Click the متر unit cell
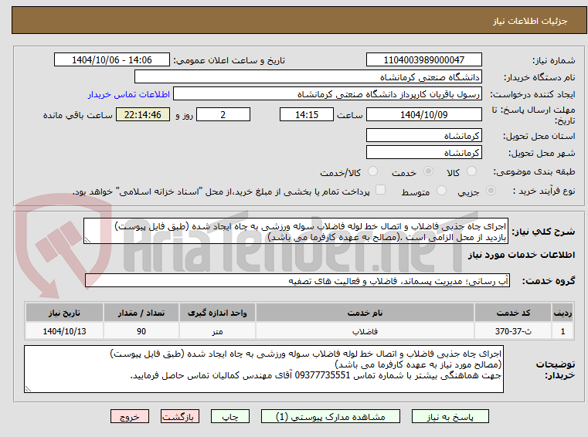This screenshot has height=437, width=588. coord(217,331)
